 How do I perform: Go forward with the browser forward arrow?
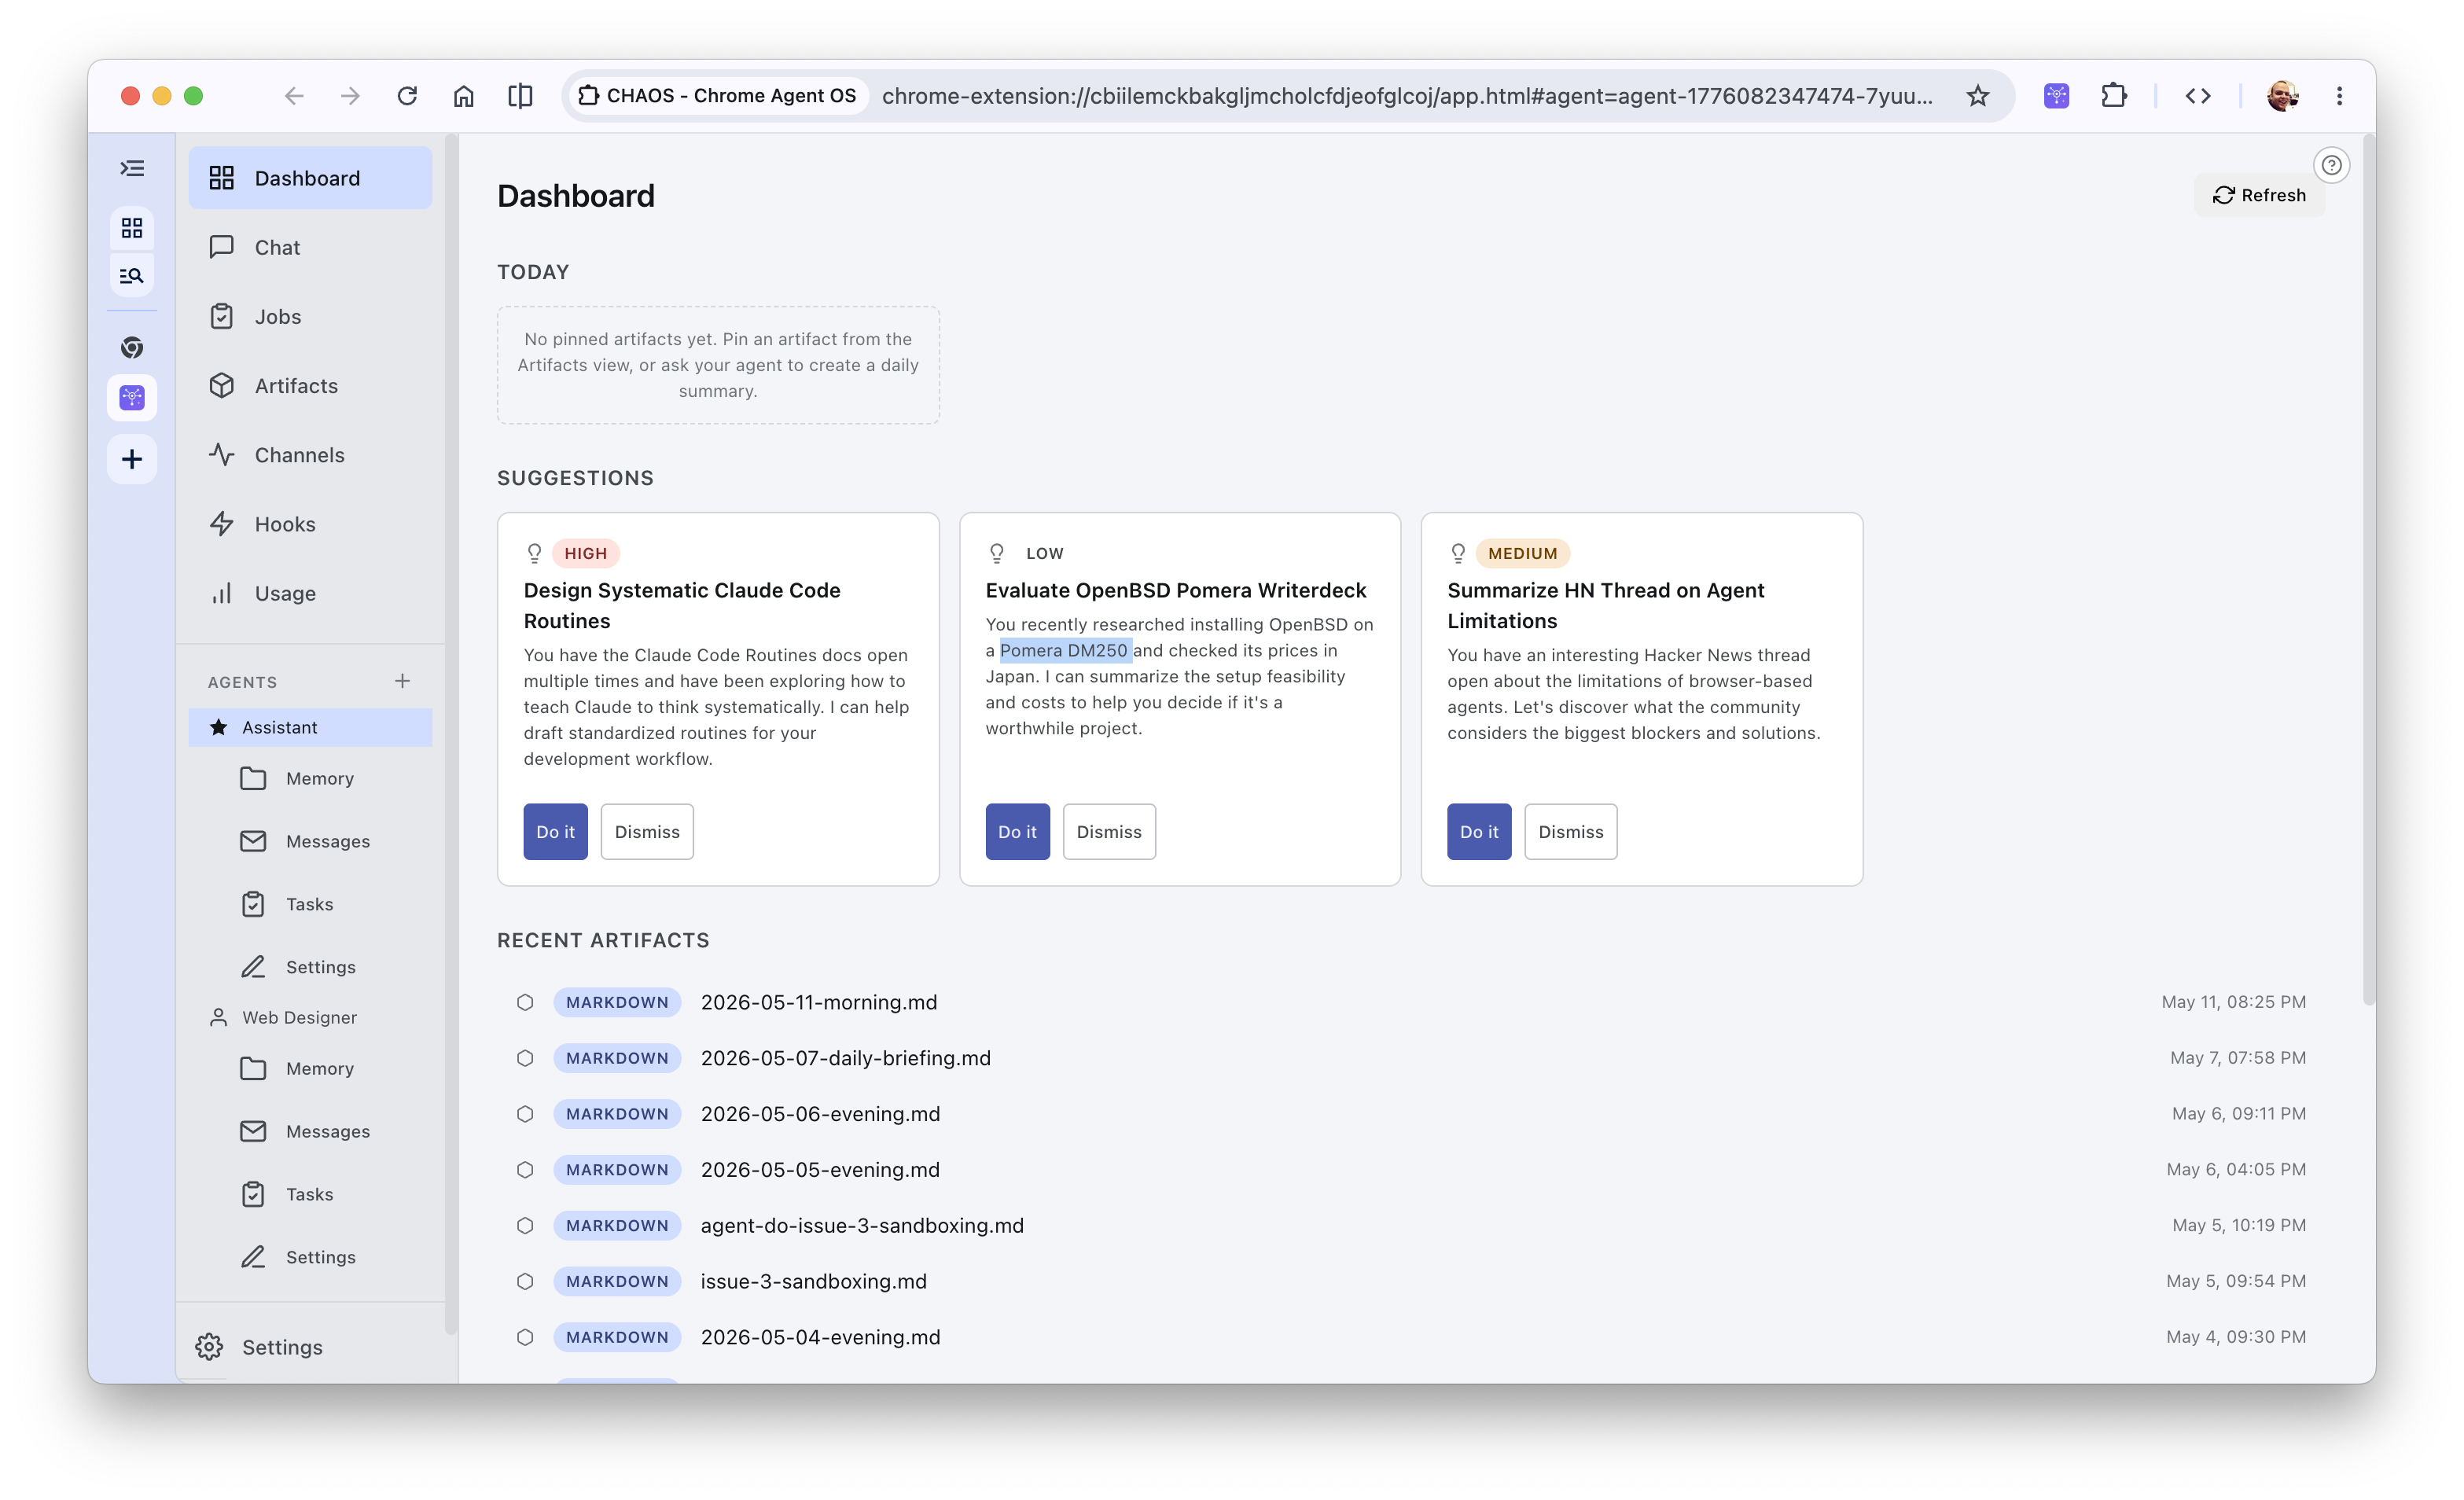[349, 96]
